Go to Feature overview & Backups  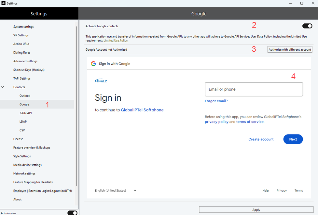32,147
